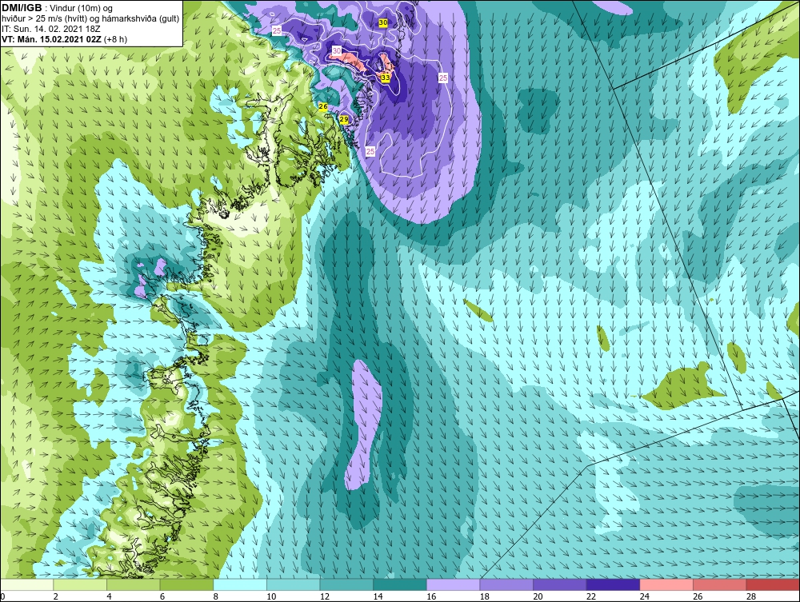Select the 6–8 m/s olive green legend swatch
This screenshot has height=602, width=800.
click(x=186, y=584)
